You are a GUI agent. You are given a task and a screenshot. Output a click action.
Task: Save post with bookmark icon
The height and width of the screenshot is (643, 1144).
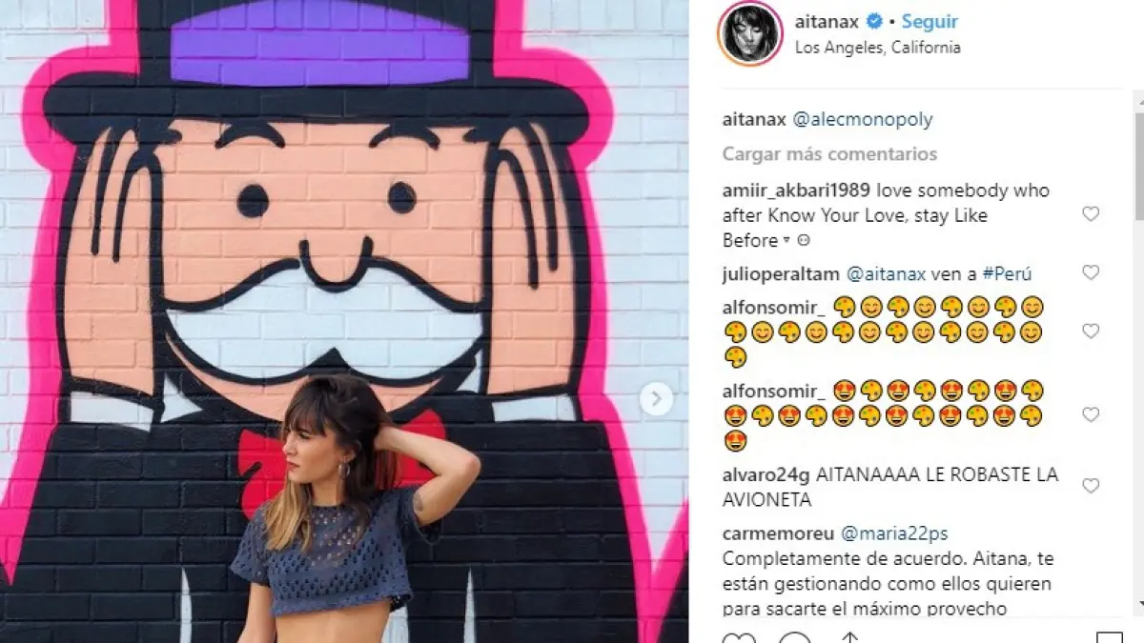(1109, 637)
